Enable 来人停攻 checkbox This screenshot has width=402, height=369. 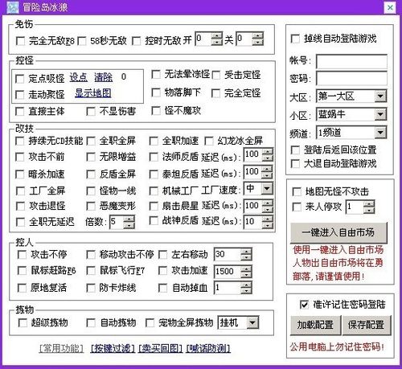click(x=297, y=207)
